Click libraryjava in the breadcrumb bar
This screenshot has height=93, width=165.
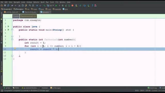pyautogui.click(x=19, y=9)
